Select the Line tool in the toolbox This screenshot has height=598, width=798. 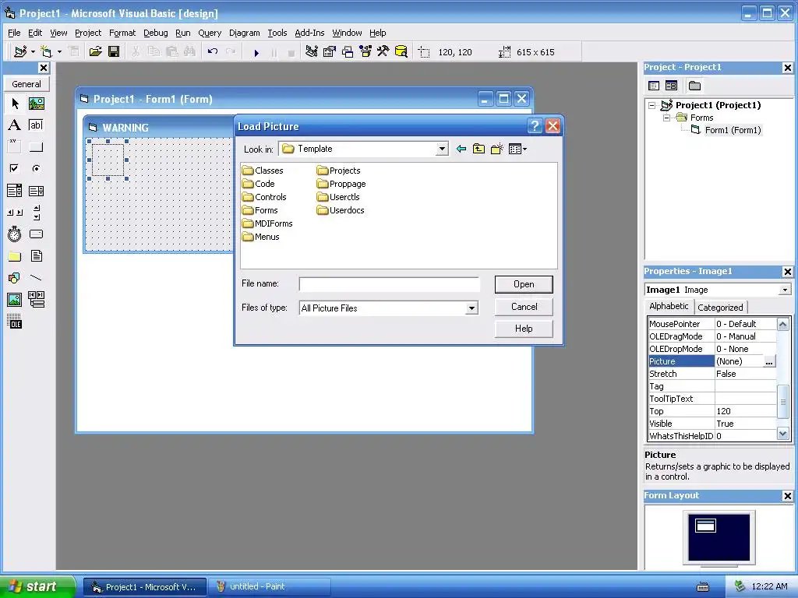36,278
